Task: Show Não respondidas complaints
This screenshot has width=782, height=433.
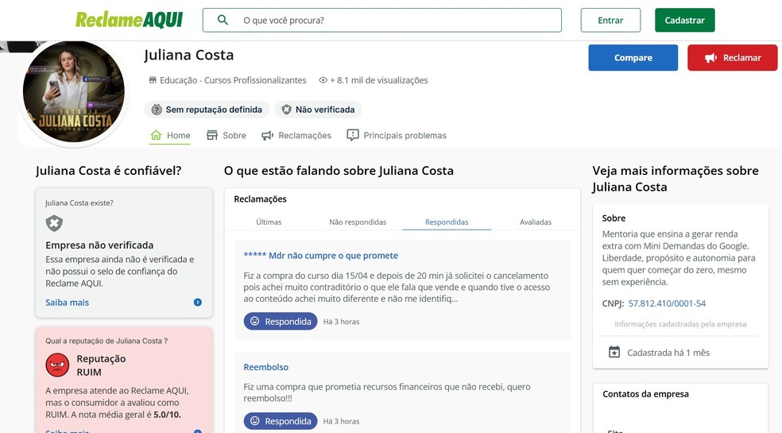Action: click(x=358, y=222)
